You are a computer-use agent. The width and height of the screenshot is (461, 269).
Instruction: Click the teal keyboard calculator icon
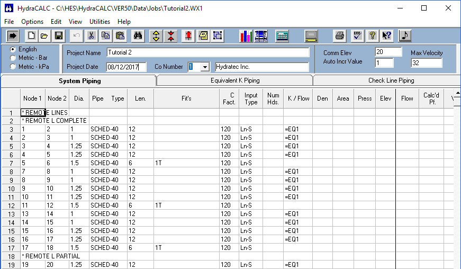coord(282,36)
